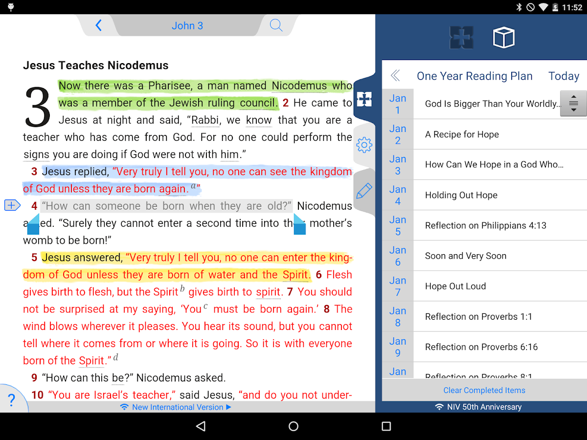This screenshot has width=587, height=440.
Task: Open footnote b after 'the Spirit'
Action: 182,288
